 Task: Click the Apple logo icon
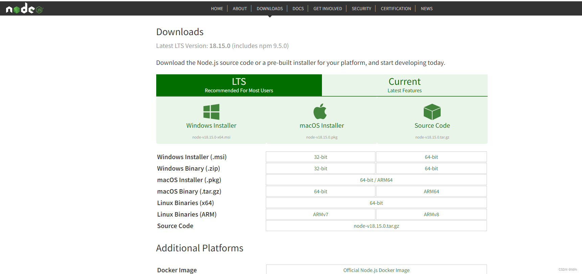[320, 111]
